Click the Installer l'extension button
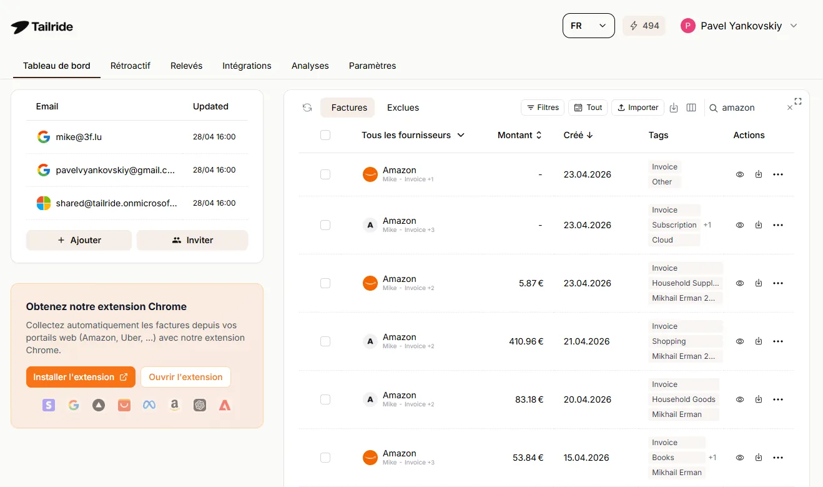Viewport: 823px width, 487px height. click(81, 377)
